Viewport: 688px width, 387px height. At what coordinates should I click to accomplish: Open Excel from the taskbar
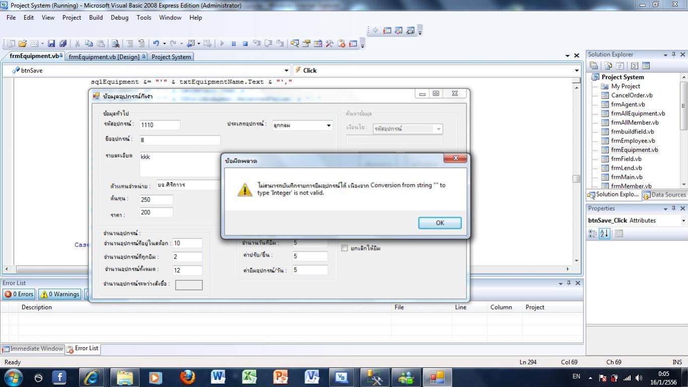[x=249, y=377]
